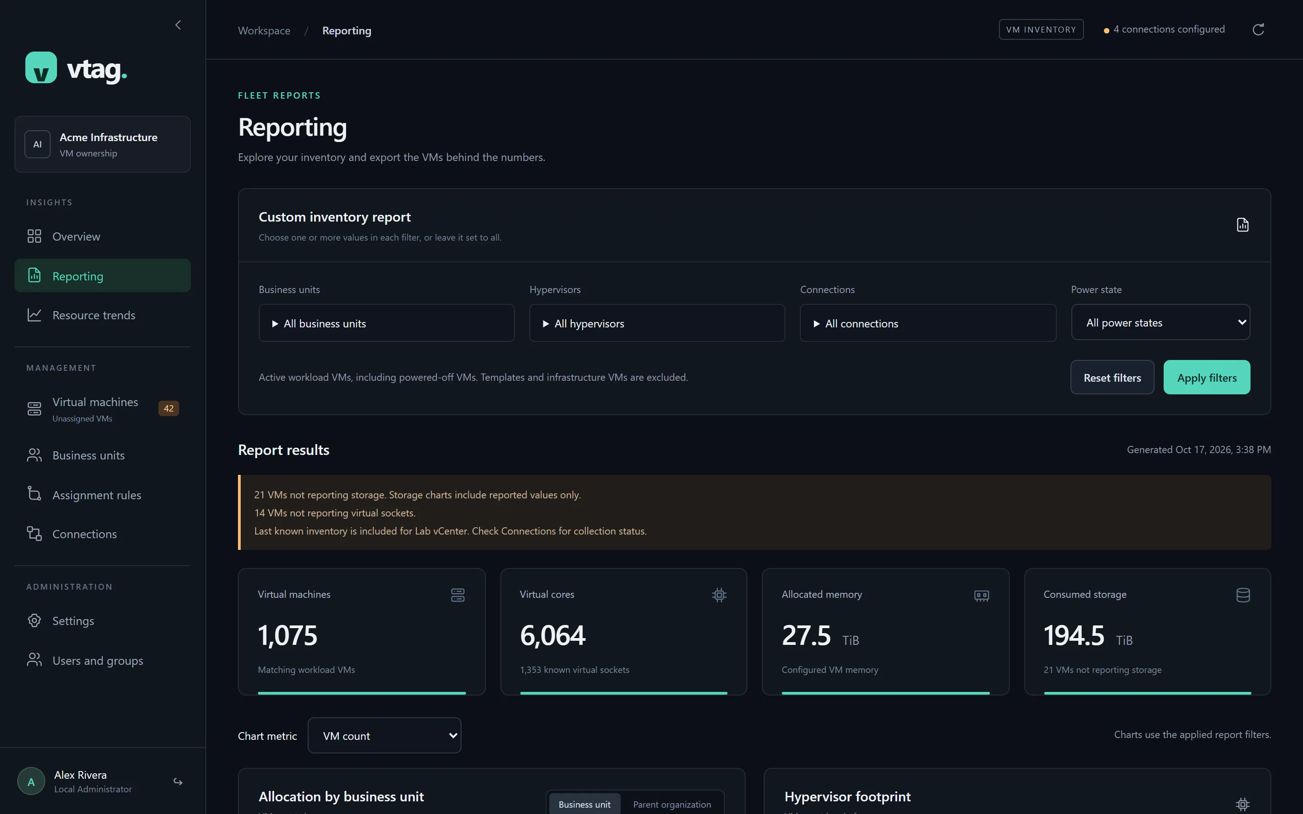Switch to the Business unit chart tab
This screenshot has height=814, width=1303.
(x=584, y=805)
